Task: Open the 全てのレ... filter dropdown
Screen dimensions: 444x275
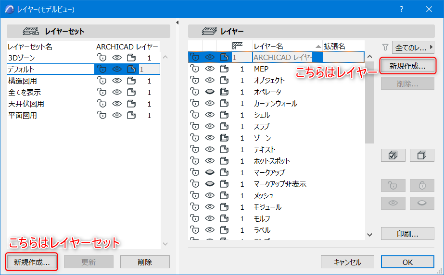Action: point(413,48)
